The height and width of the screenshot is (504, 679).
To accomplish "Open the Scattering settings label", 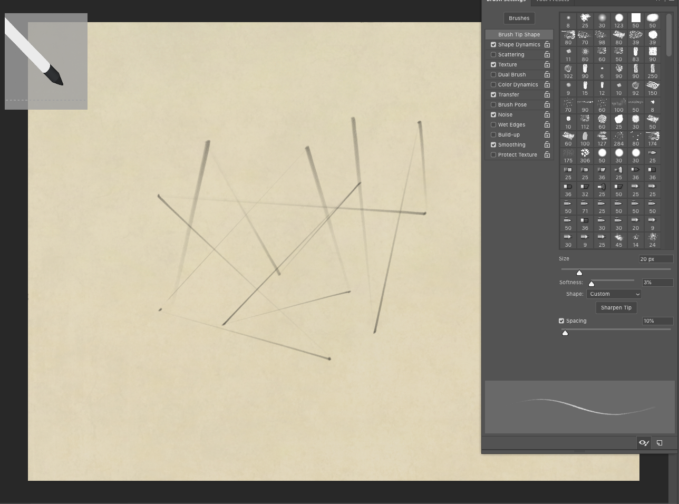I will point(511,55).
